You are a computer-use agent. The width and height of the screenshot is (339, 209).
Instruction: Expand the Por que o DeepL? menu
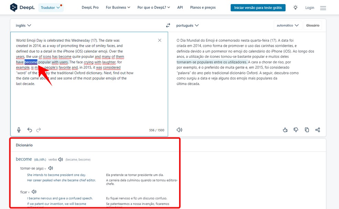click(x=154, y=7)
